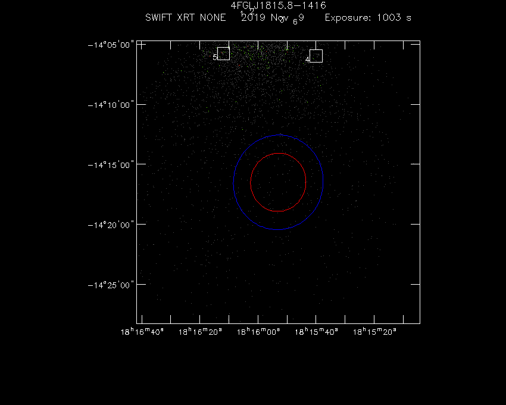Image resolution: width=506 pixels, height=405 pixels.
Task: Select the square source marker labeled 4
Action: tap(316, 56)
